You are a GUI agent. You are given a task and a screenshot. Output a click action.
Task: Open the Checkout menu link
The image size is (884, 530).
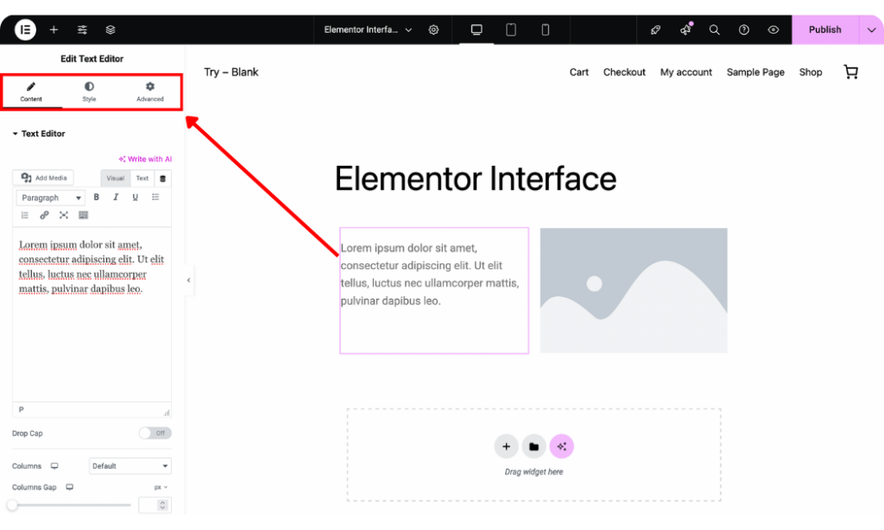point(624,73)
